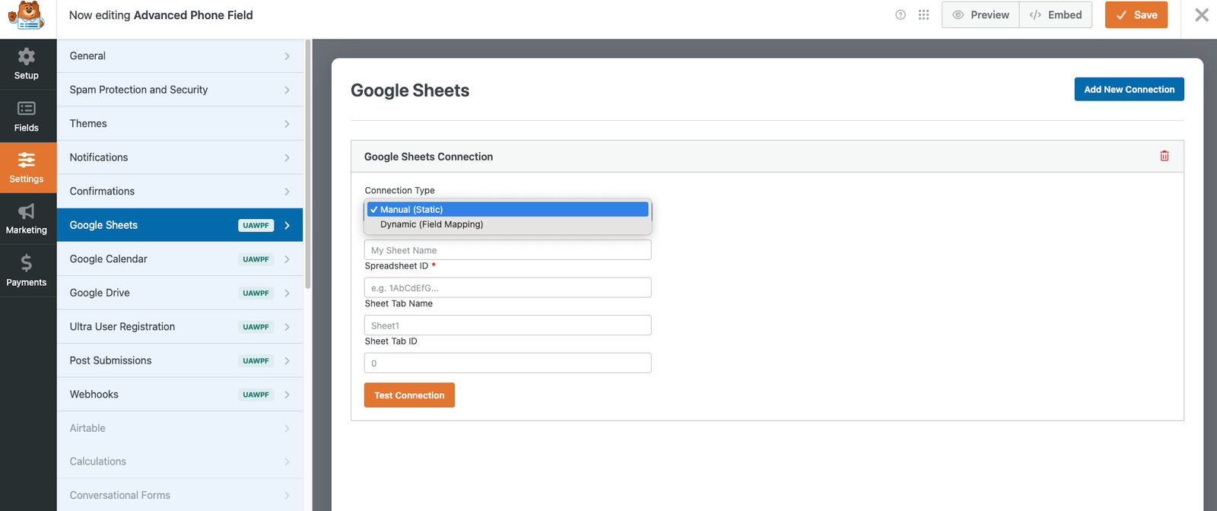The height and width of the screenshot is (511, 1217).
Task: Click the settings sidebar scrollbar
Action: pyautogui.click(x=307, y=163)
